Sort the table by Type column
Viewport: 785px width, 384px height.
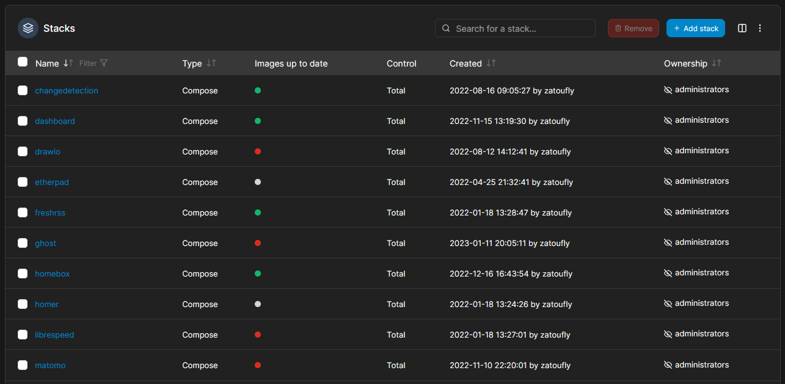210,63
